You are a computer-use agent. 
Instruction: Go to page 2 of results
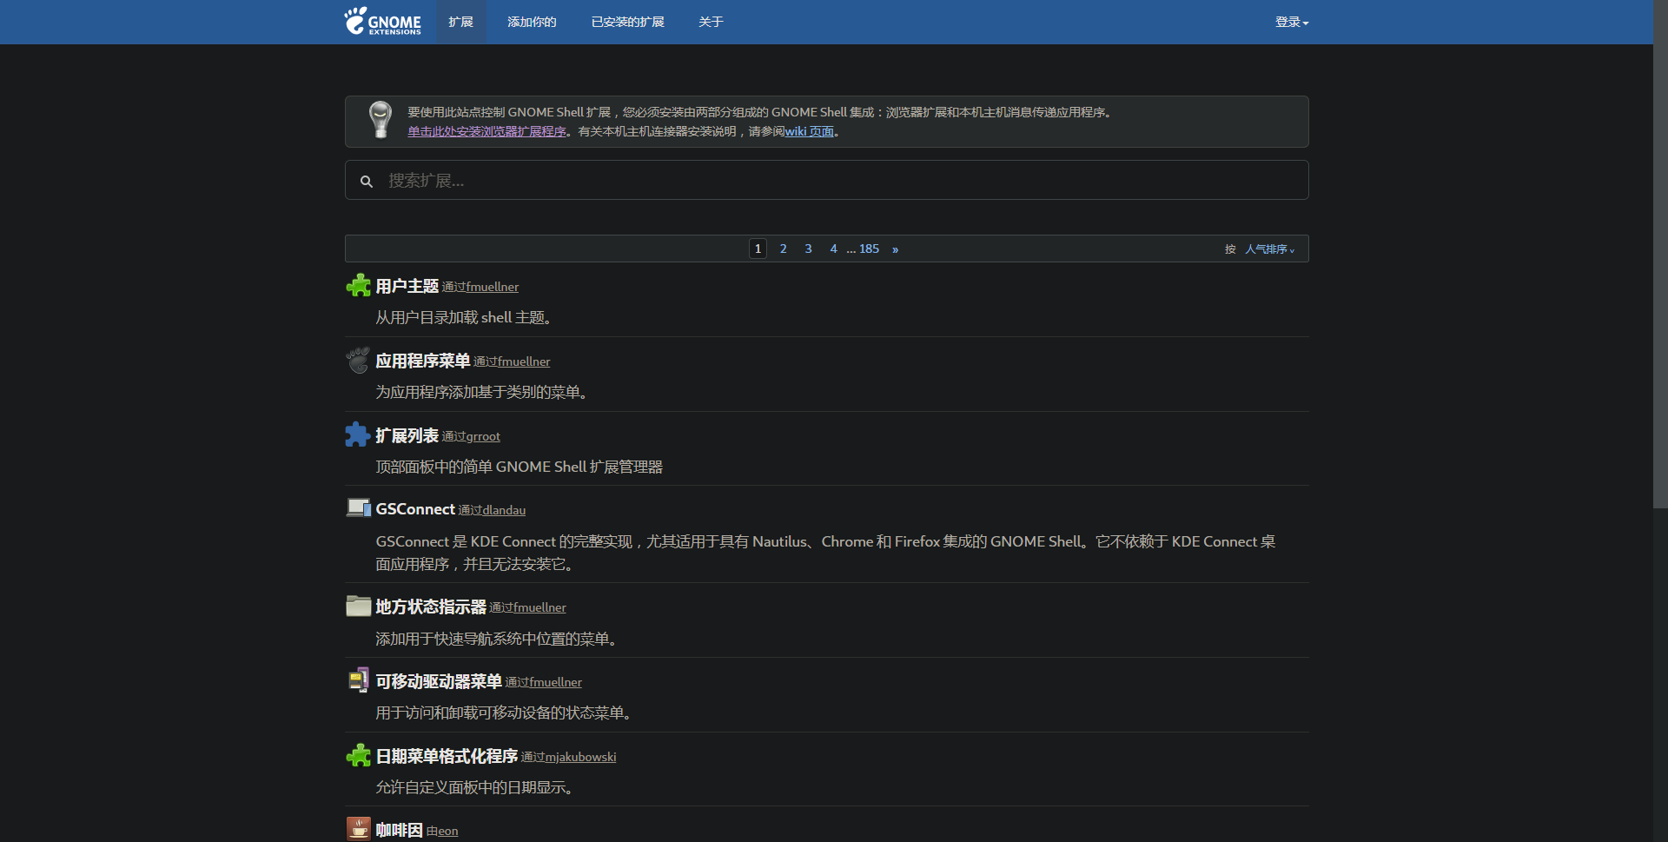coord(783,249)
